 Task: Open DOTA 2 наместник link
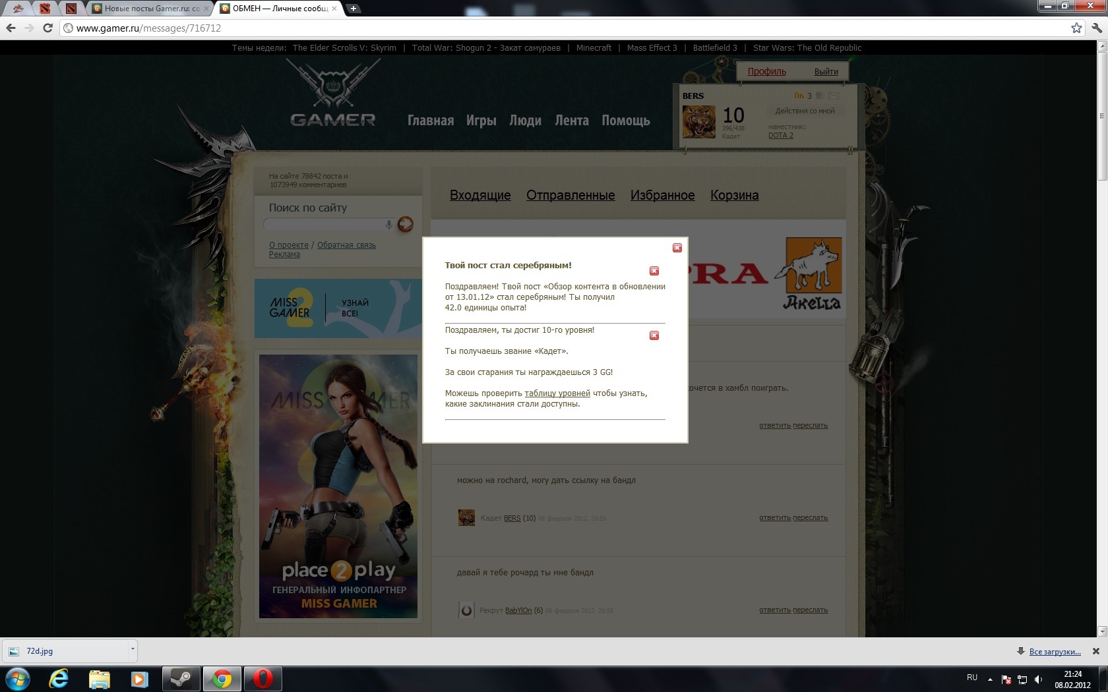(781, 135)
